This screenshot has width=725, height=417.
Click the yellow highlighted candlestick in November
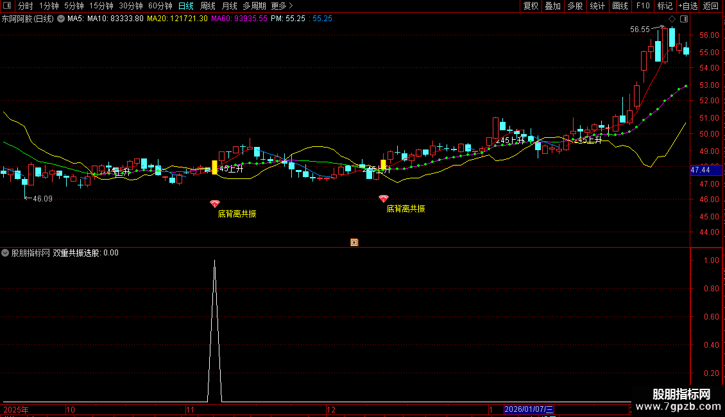(x=214, y=167)
